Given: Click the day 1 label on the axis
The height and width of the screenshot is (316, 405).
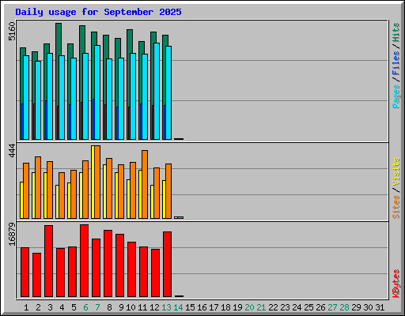Looking at the screenshot, I should pyautogui.click(x=26, y=307).
